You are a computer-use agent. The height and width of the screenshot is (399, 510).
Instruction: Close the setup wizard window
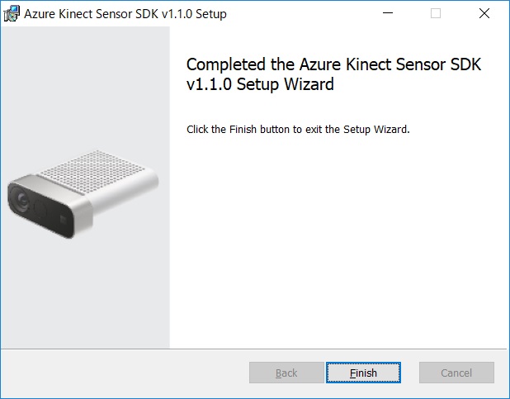coord(484,13)
